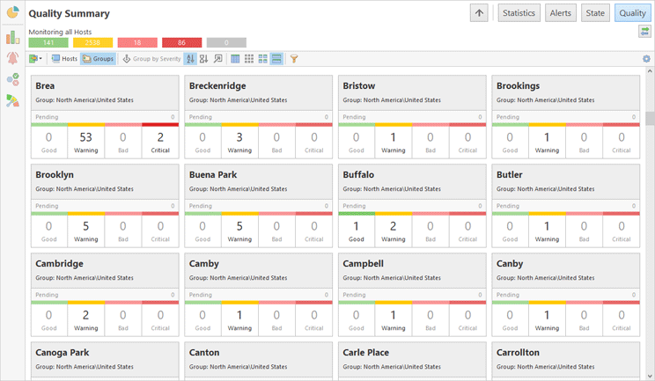This screenshot has width=655, height=381.
Task: Sort tiles in ascending order
Action: point(191,59)
